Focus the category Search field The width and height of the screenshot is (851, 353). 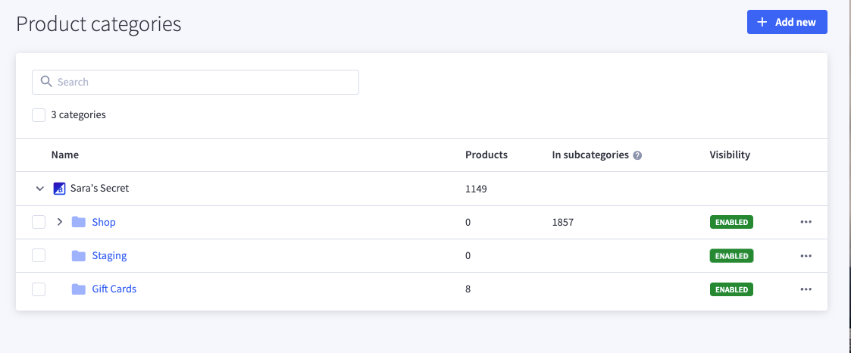[196, 82]
